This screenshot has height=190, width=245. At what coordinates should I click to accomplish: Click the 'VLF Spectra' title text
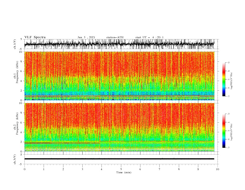point(35,37)
